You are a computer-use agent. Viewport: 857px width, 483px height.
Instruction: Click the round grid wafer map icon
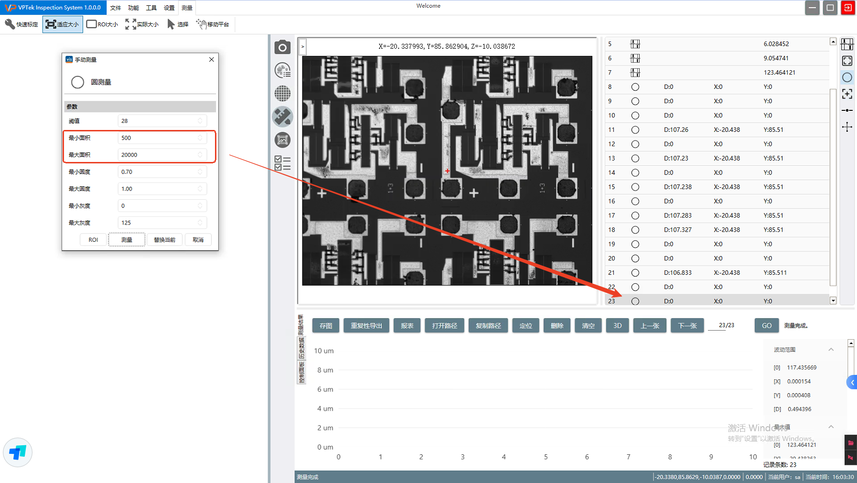click(x=282, y=93)
